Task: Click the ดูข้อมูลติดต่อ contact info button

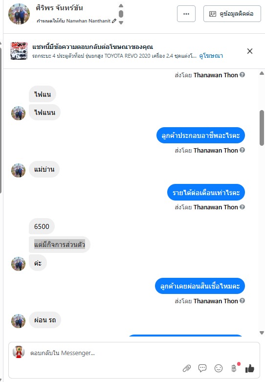Action: coord(232,14)
